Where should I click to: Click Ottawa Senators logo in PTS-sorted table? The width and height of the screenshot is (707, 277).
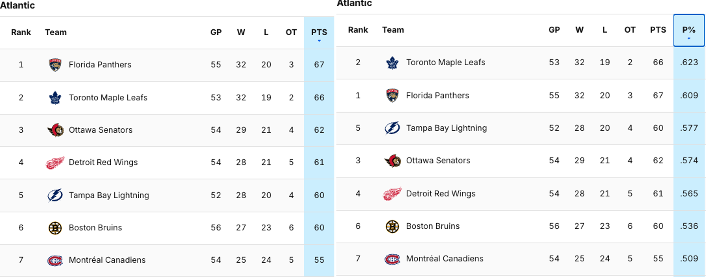coord(55,130)
